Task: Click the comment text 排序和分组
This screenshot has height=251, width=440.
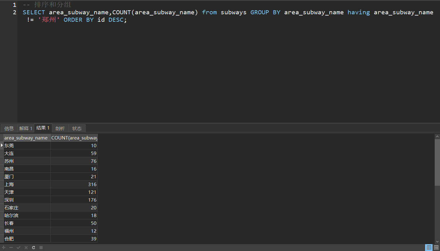Action: [53, 5]
